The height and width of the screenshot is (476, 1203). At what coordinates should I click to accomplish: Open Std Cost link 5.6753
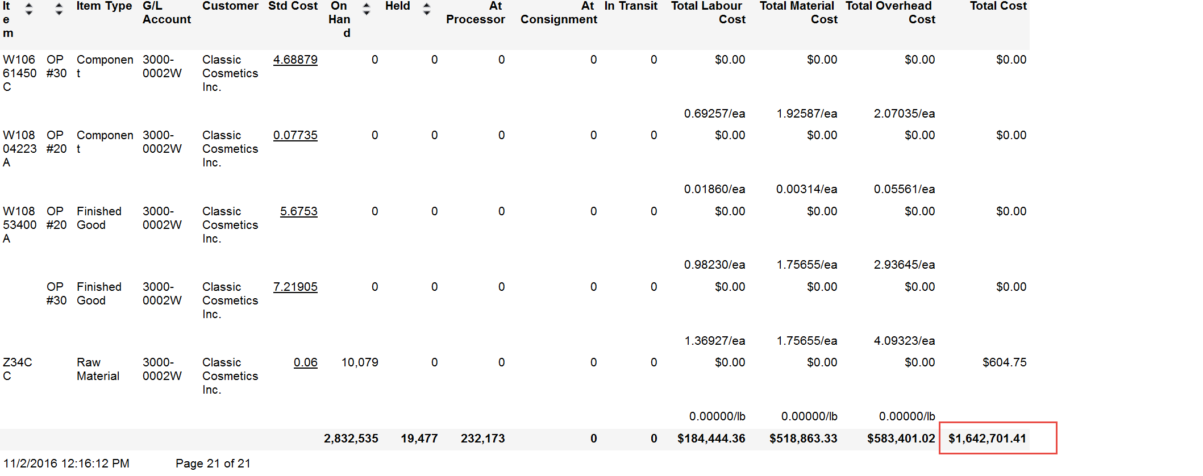(298, 211)
